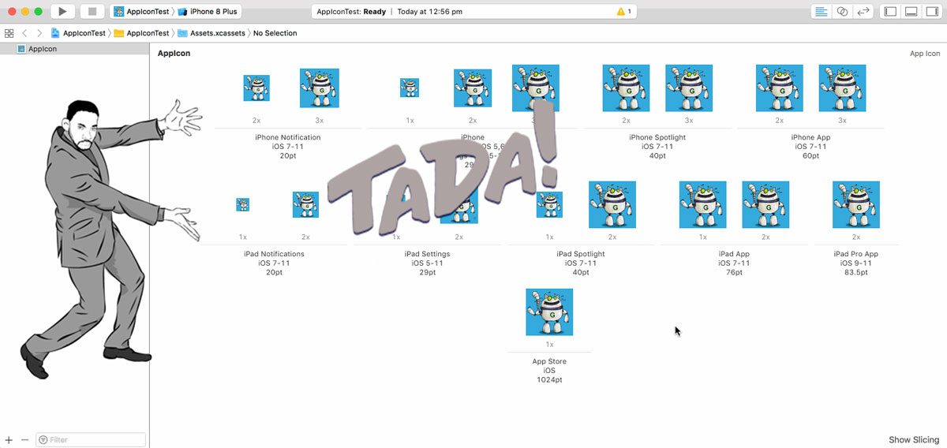
Task: Click into the Filter search field
Action: (x=90, y=439)
